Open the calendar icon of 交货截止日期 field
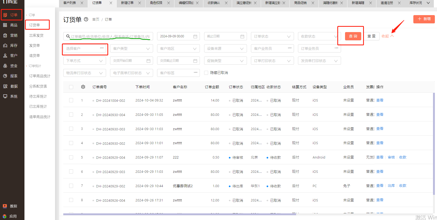Screen dimensions: 437x220 point(195,61)
